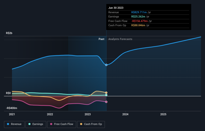The image size is (205, 131).
Task: Click the 2021 x-axis label
Action: [12, 114]
